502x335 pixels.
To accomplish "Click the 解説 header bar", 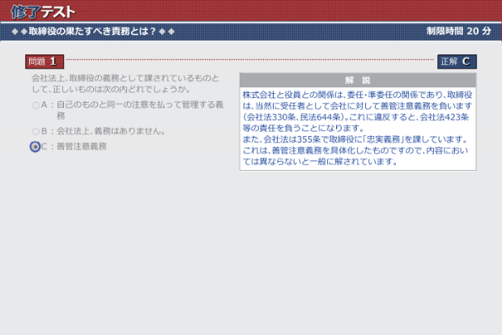I will tap(358, 80).
